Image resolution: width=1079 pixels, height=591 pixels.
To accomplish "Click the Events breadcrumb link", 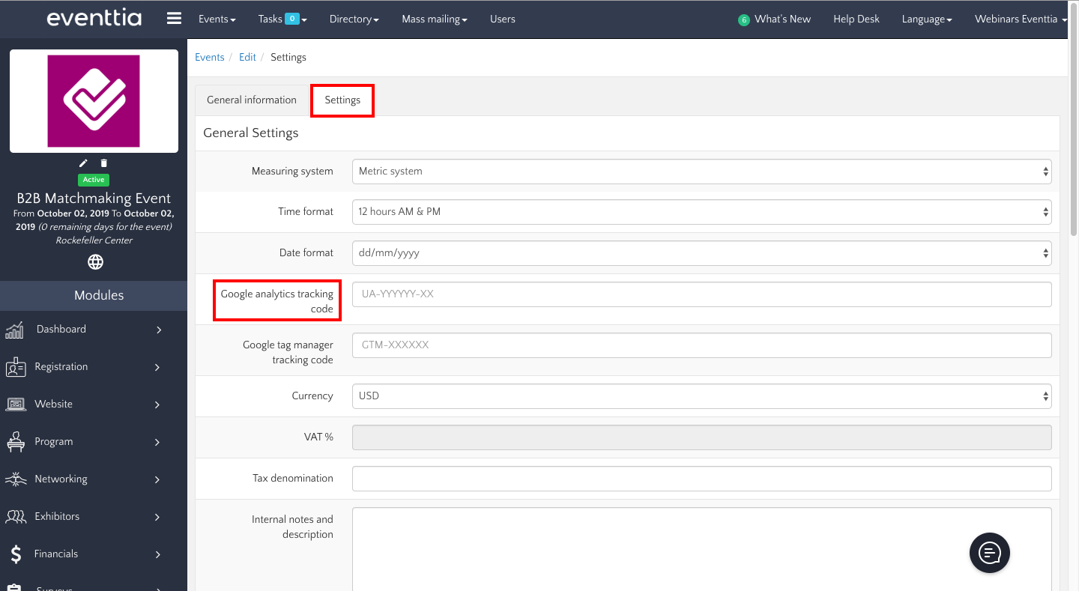I will pos(209,58).
